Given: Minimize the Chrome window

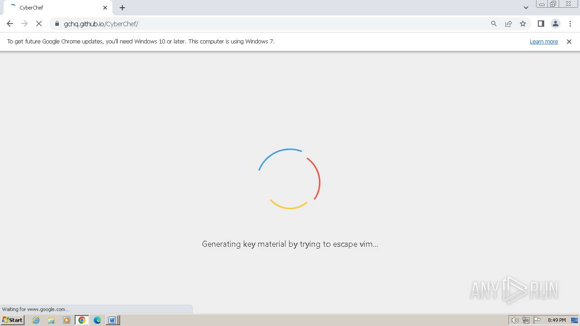Looking at the screenshot, I should (542, 4).
